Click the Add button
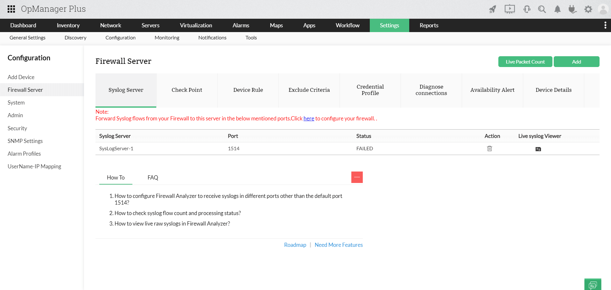 (576, 62)
